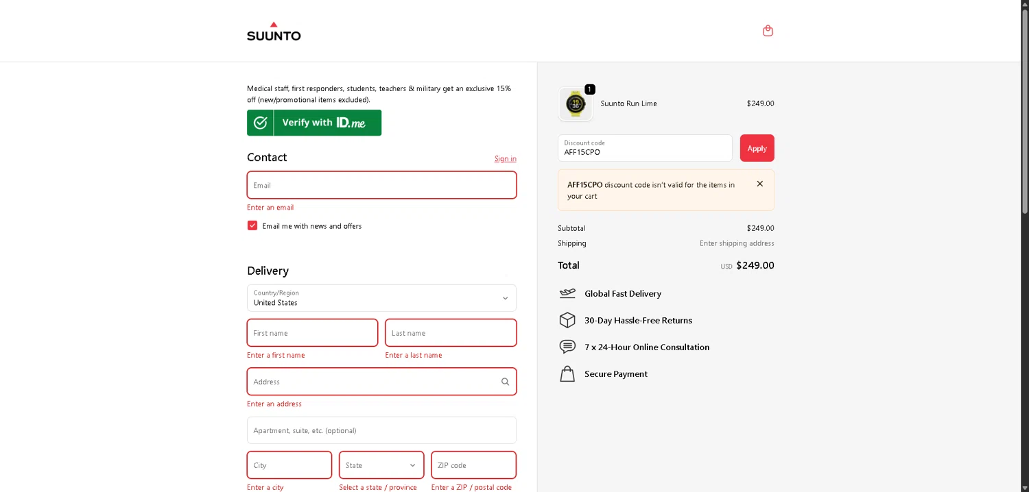1029x492 pixels.
Task: Click the 30-Day Returns box icon
Action: (567, 320)
